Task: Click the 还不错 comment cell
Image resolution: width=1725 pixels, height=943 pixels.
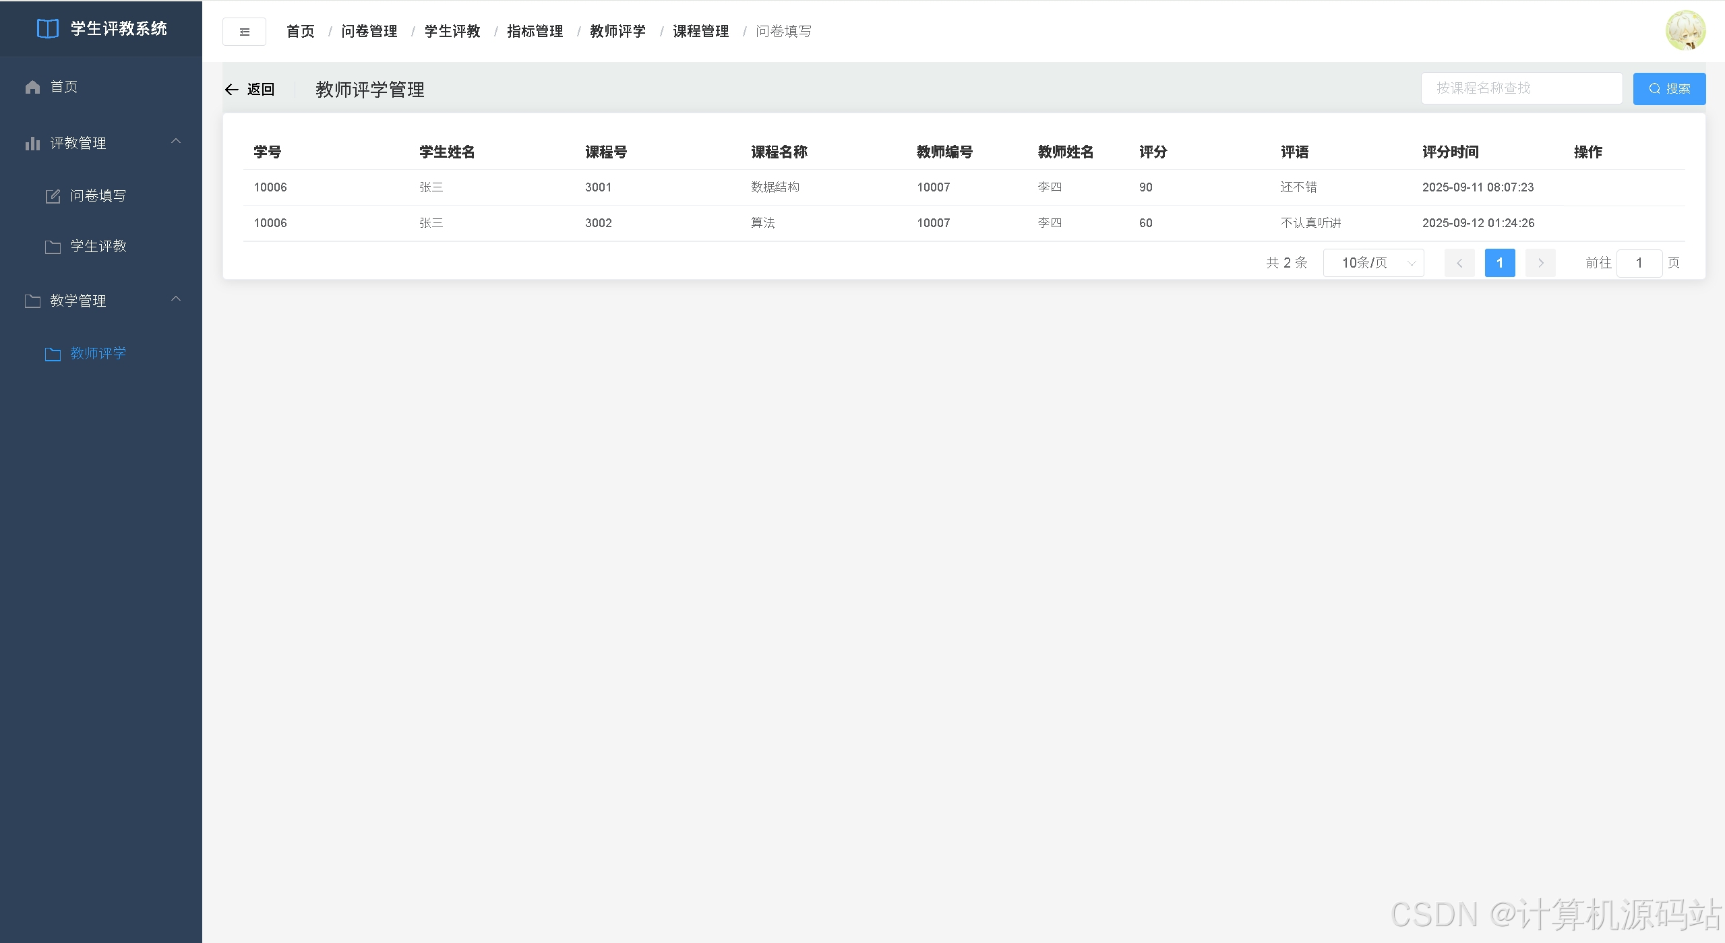Action: click(x=1299, y=187)
